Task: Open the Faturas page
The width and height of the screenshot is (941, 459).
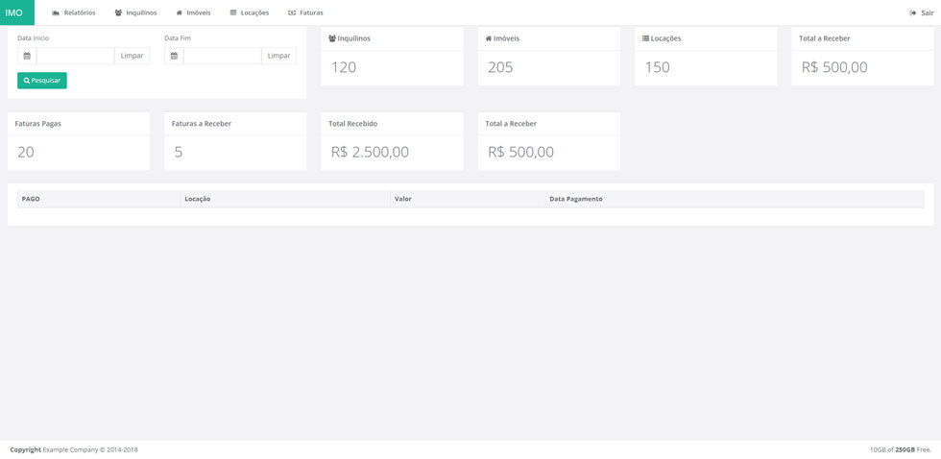Action: click(306, 12)
